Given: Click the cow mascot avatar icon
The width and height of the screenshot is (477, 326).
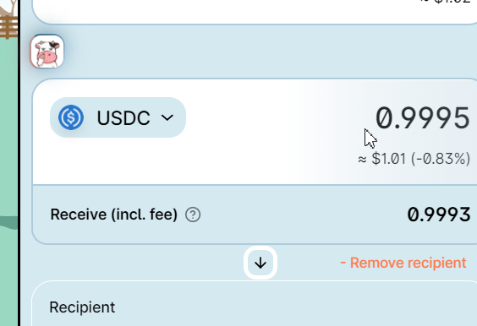Looking at the screenshot, I should 47,52.
